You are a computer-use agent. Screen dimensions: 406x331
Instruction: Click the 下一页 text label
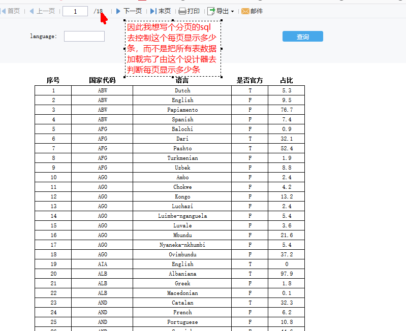point(133,11)
